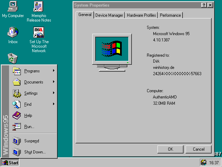Click the AuthenticAMD text
Viewport: 222px width, 167px height.
click(165, 97)
